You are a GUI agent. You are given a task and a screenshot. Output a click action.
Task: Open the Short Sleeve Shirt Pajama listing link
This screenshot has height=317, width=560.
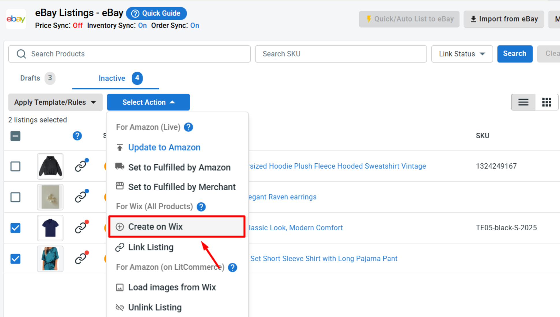tap(324, 259)
